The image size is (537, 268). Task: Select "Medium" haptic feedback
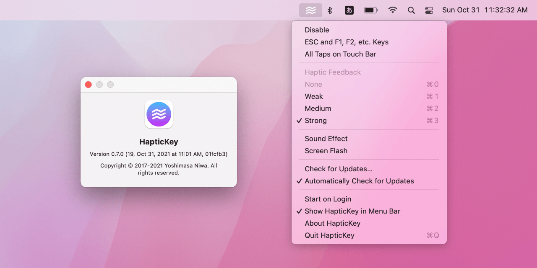tap(318, 108)
